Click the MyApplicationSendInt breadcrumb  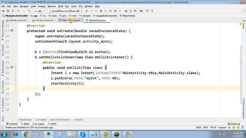tap(15, 16)
